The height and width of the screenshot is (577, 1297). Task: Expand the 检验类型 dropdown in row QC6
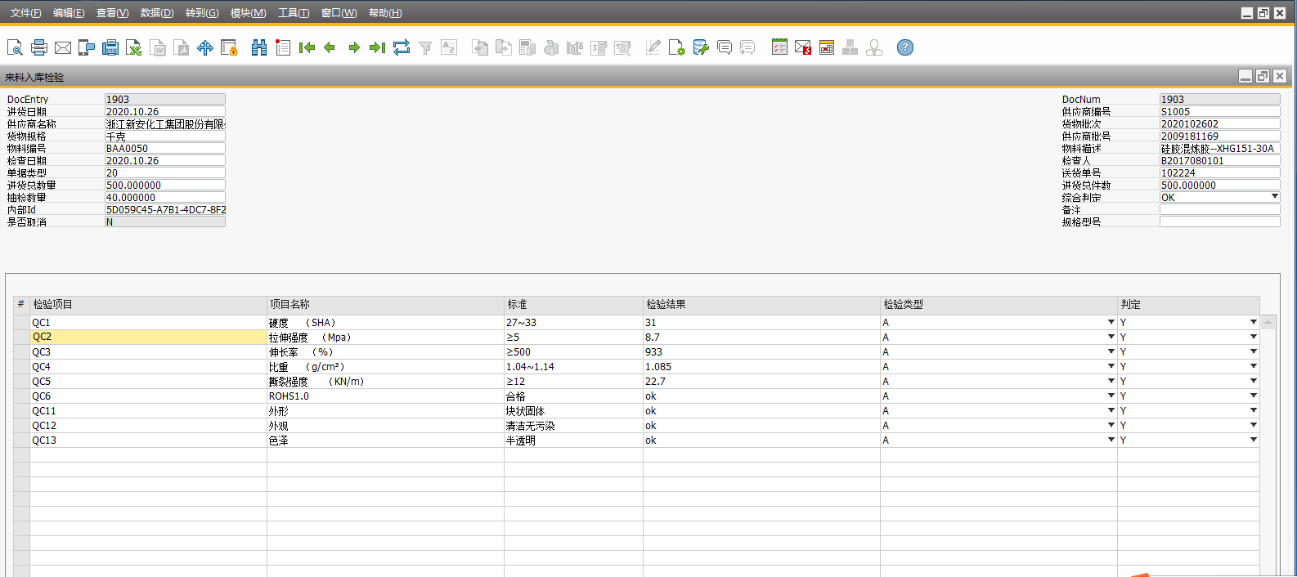(1111, 396)
